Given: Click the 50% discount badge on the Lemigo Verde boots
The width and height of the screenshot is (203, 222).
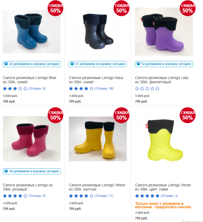Looking at the screenshot, I should 187,115.
